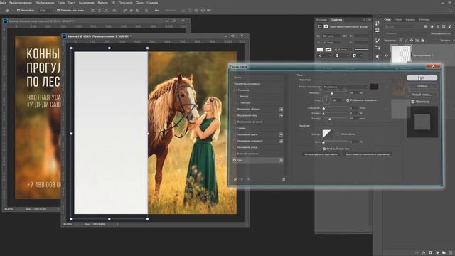
Task: Click the delete effect trash icon in Layer Style
Action: [x=284, y=179]
